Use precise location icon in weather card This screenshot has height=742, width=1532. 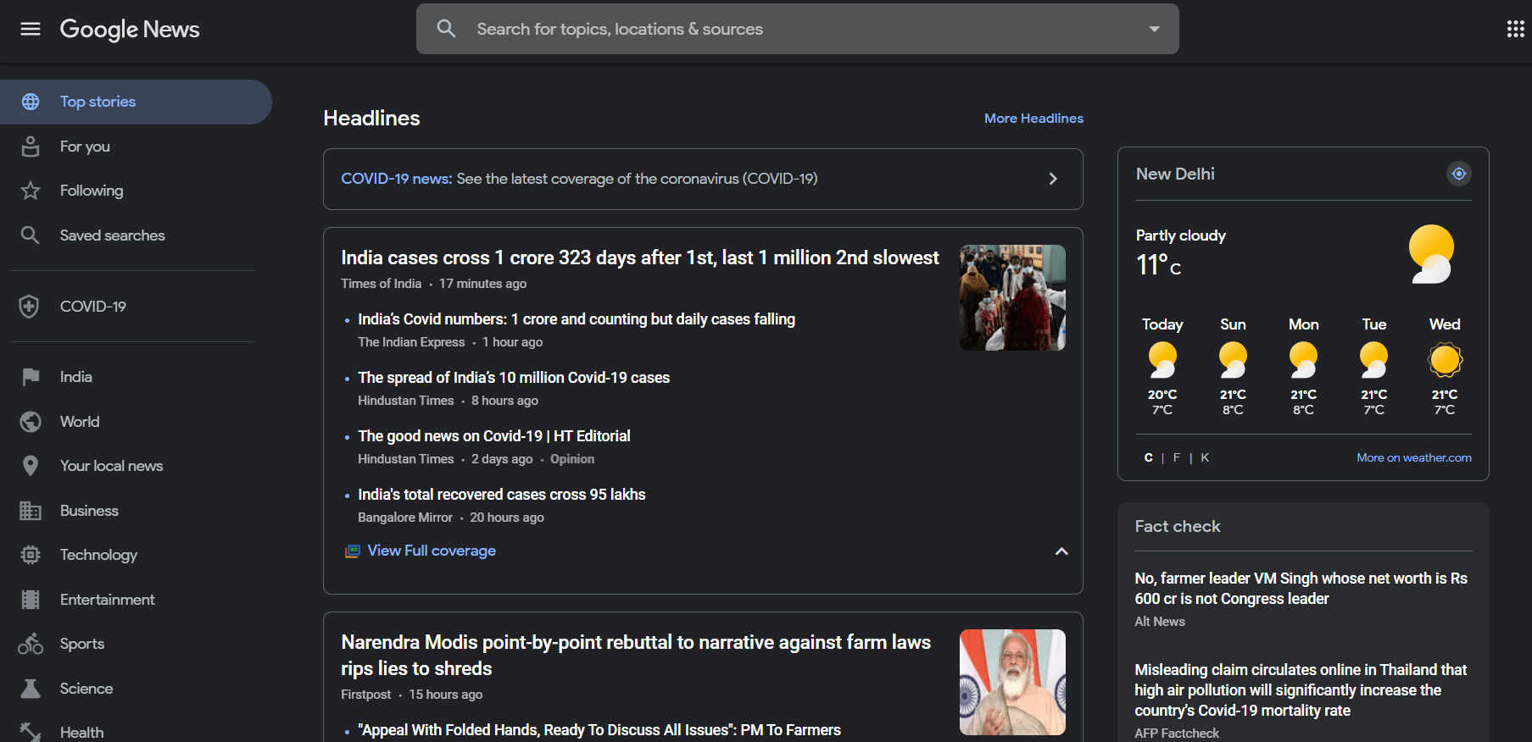1458,174
